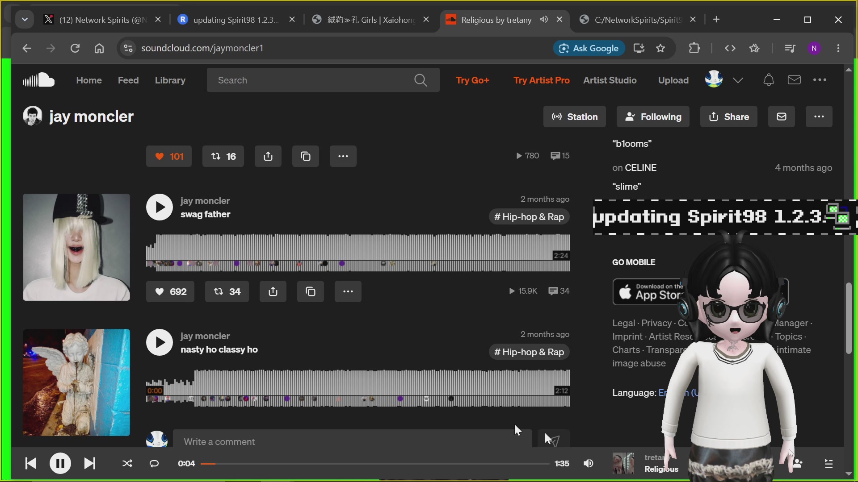Open the Library page
This screenshot has height=482, width=858.
point(170,80)
